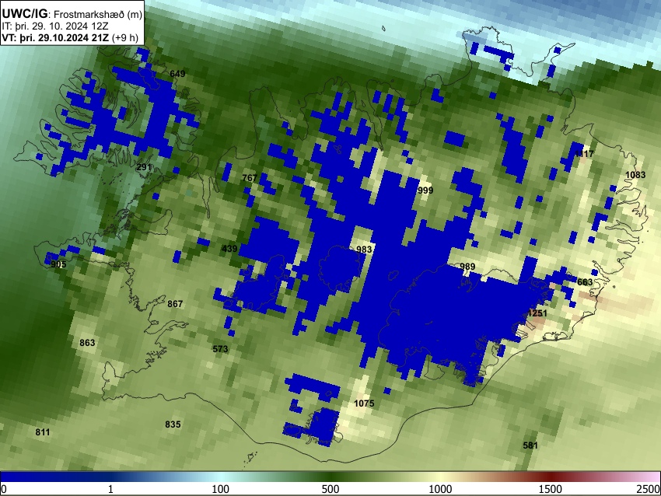Click the 'UWC/IG: Frostmarkshæð (m)' title text
The height and width of the screenshot is (496, 661).
(x=72, y=13)
